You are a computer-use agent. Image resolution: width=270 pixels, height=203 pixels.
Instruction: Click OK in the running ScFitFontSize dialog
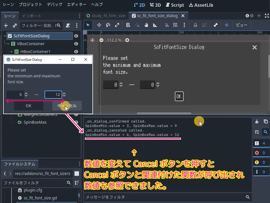pos(29,106)
